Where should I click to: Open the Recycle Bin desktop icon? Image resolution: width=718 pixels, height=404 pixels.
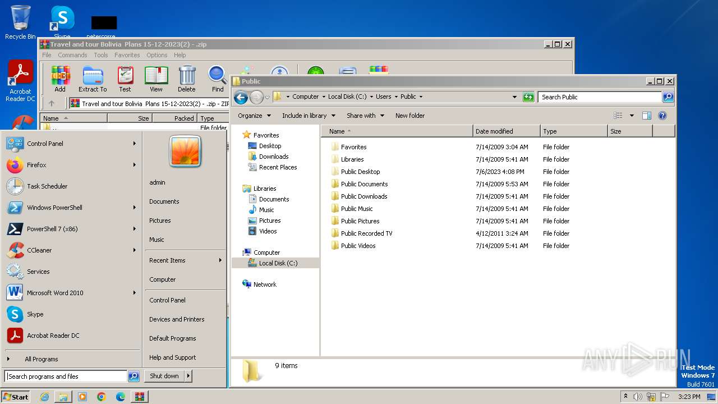[x=20, y=22]
